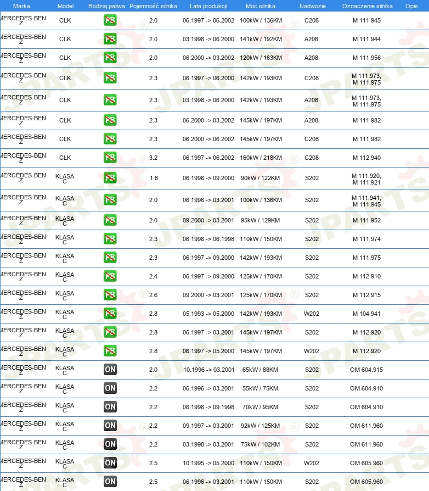The image size is (429, 491).
Task: Click engine capacity 1.8 cell
Action: [x=154, y=178]
